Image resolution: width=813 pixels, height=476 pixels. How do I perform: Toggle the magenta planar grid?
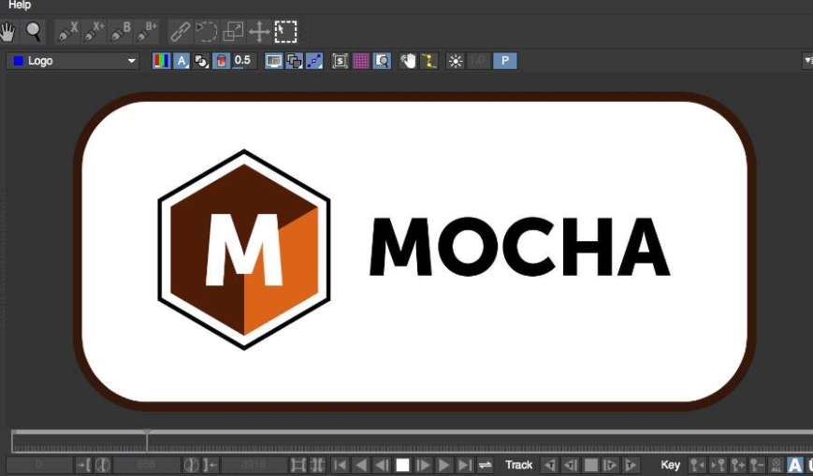(361, 61)
